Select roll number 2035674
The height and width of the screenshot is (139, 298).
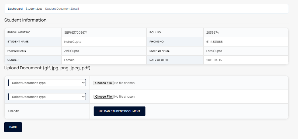(213, 33)
